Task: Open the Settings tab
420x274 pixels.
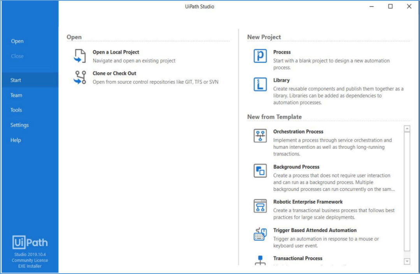Action: (x=19, y=125)
